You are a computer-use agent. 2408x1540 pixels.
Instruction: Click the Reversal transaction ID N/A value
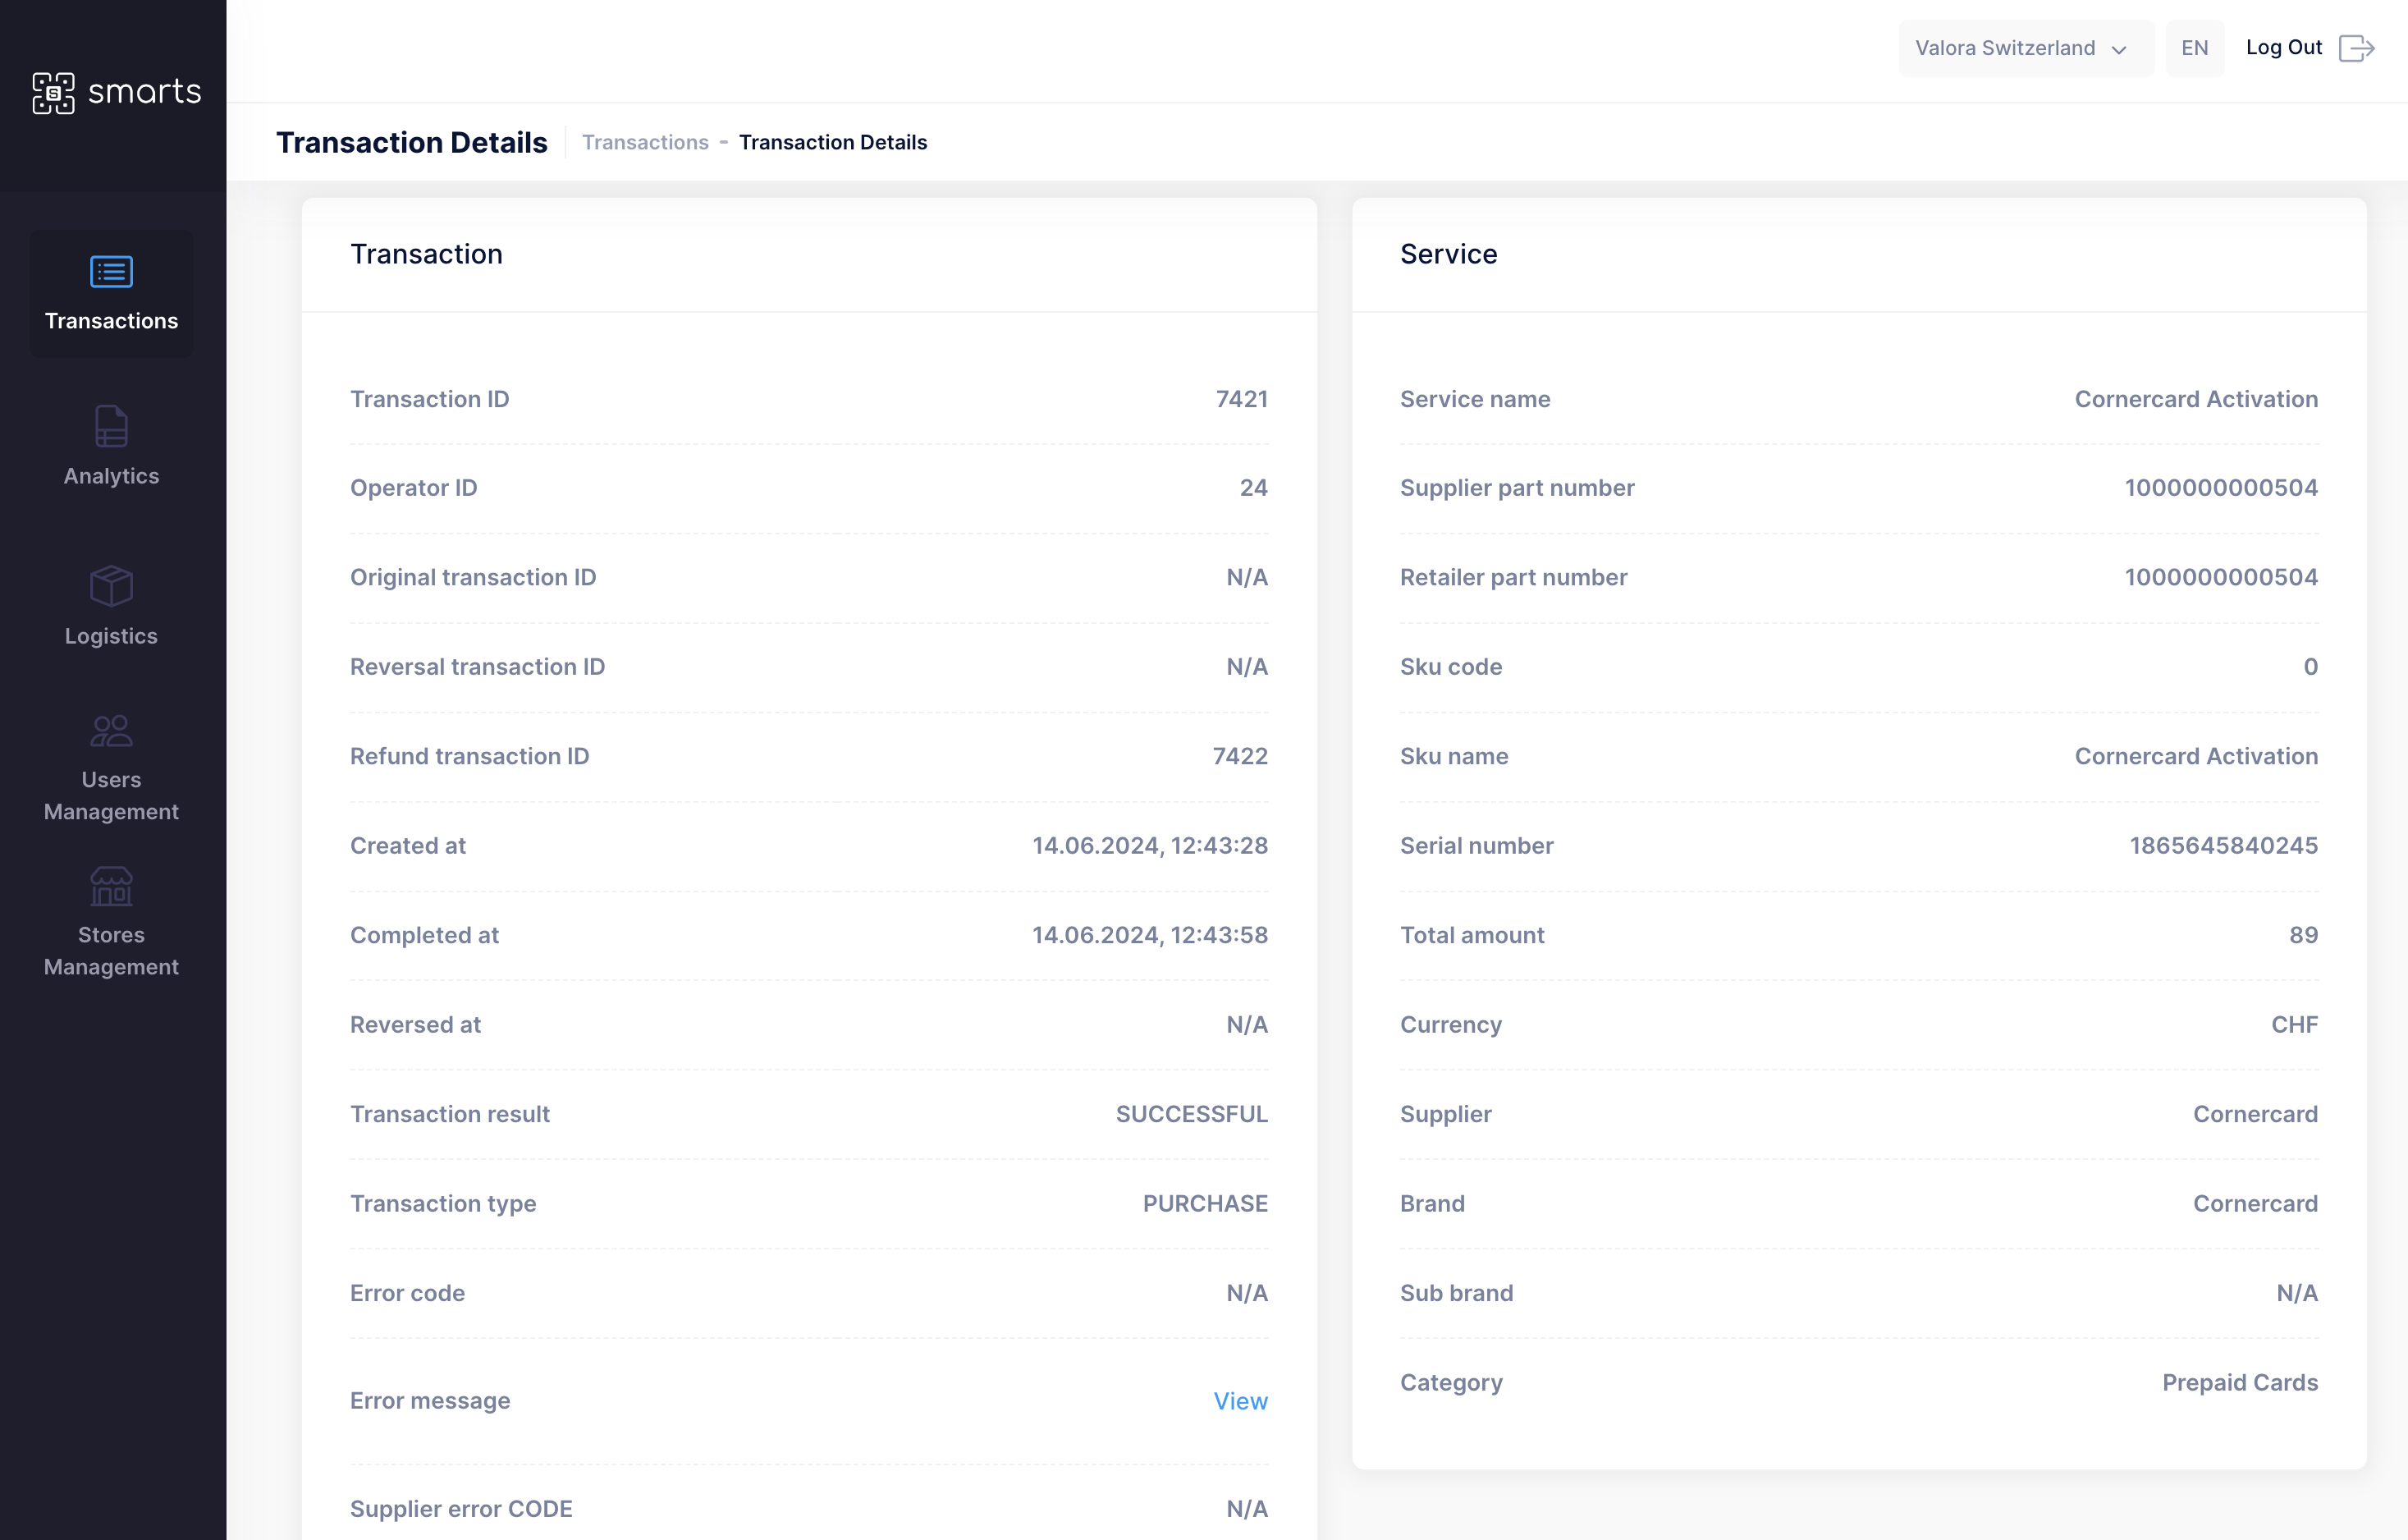point(1247,667)
